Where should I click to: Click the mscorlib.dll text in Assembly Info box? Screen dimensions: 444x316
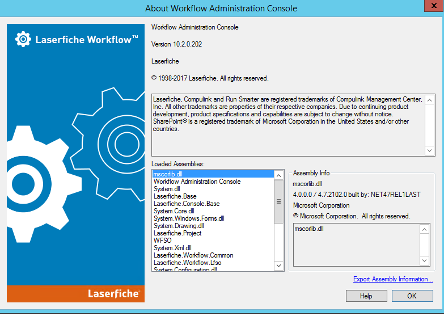pyautogui.click(x=309, y=229)
